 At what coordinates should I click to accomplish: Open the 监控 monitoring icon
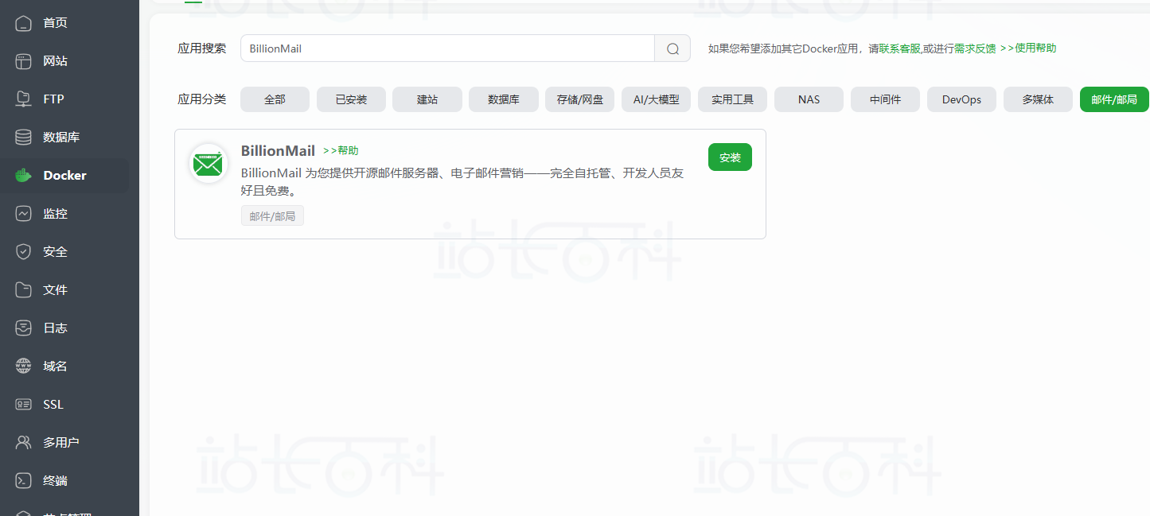pyautogui.click(x=24, y=213)
